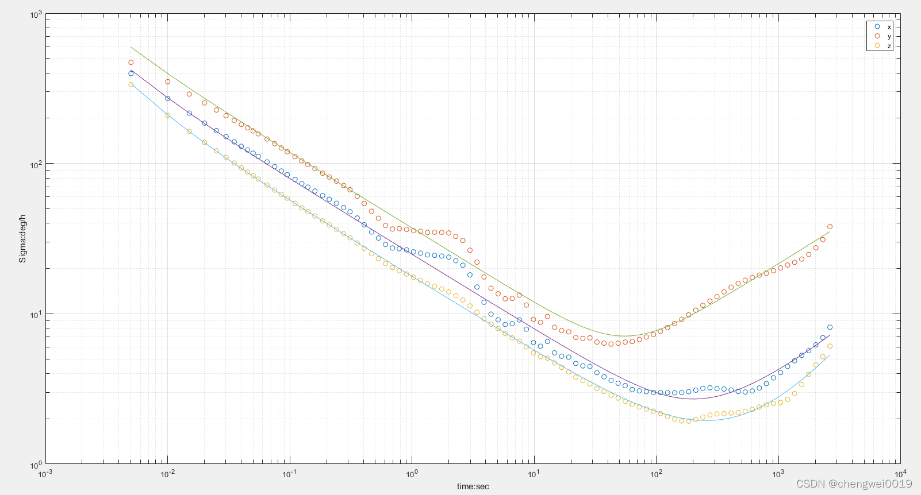Click the y-axis tick label 10^1
921x495 pixels.
pyautogui.click(x=36, y=314)
